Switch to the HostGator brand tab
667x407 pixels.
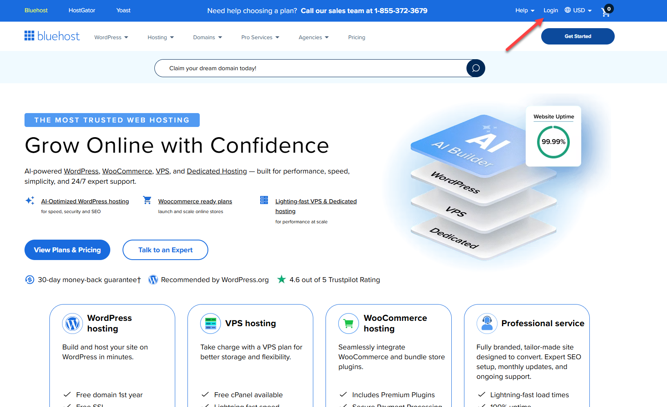click(82, 11)
